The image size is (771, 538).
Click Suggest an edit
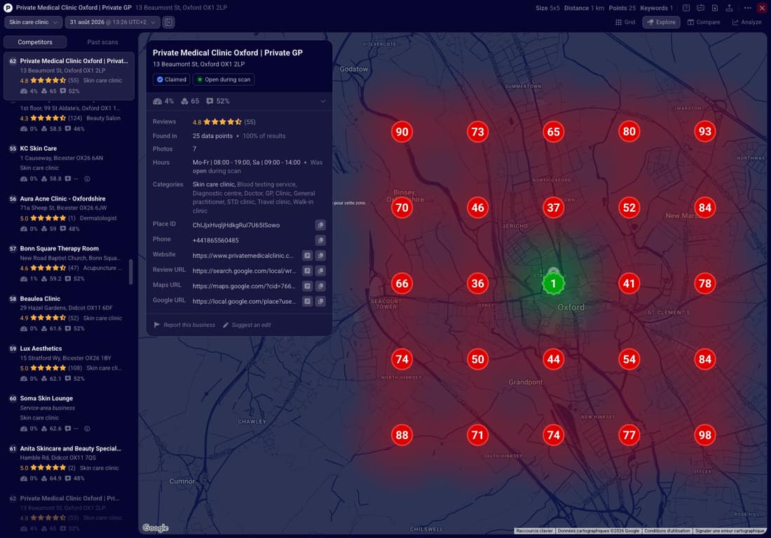(247, 325)
